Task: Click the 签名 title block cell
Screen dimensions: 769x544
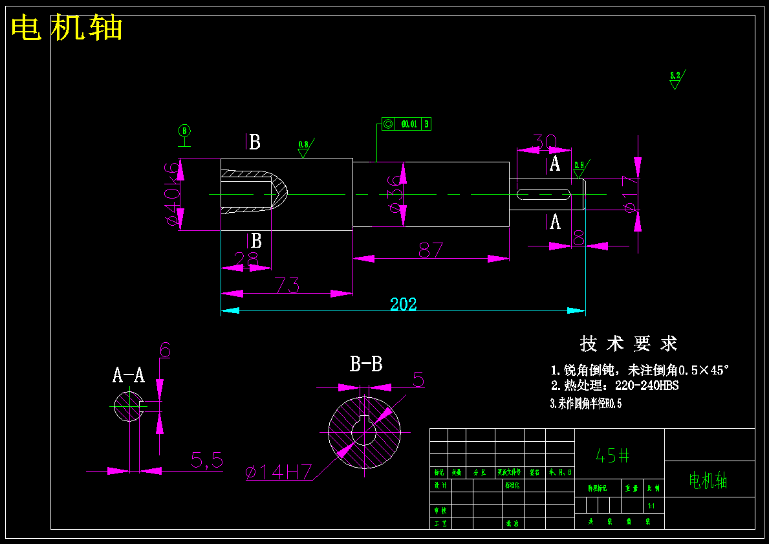Action: (535, 473)
